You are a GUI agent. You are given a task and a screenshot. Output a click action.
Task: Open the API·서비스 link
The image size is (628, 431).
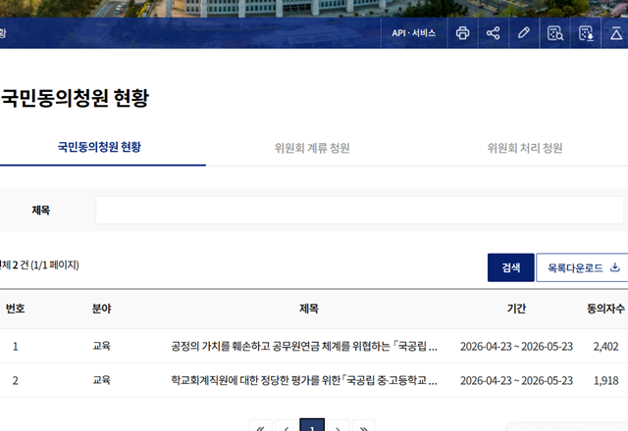pyautogui.click(x=414, y=33)
